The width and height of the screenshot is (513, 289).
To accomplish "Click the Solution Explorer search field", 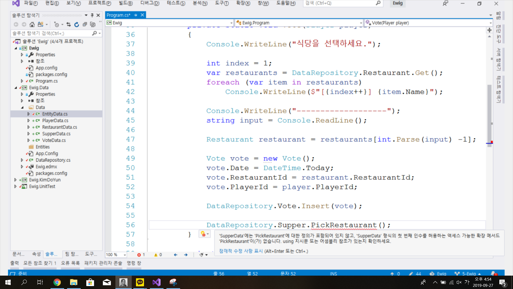I will pos(51,33).
